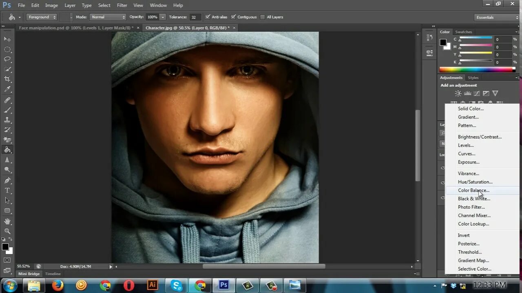Pick the Crop tool
522x293 pixels.
point(7,79)
